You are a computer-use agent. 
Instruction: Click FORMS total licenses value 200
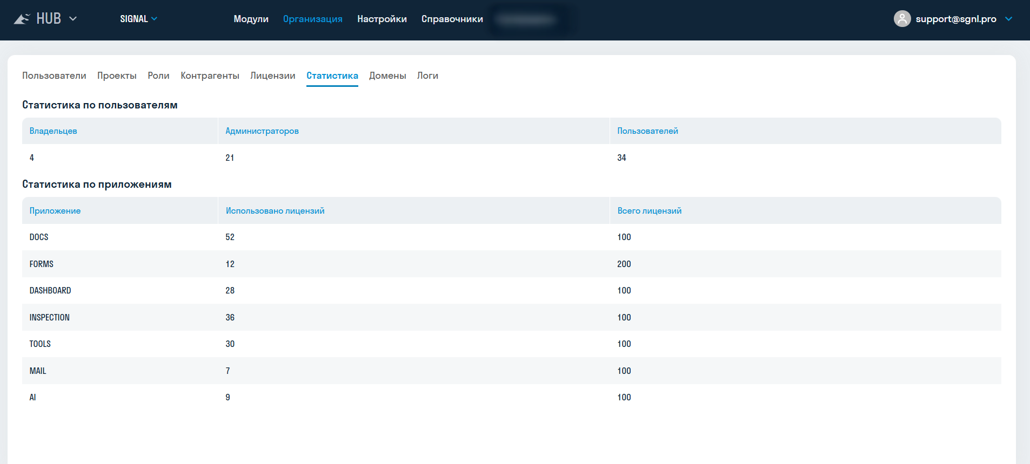point(624,264)
